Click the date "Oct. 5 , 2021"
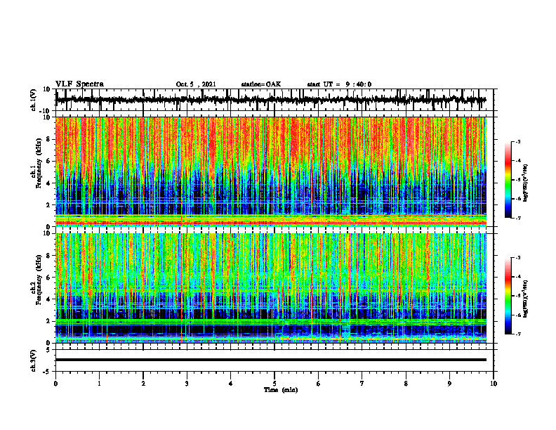Viewport: 556px width, 430px height. click(x=196, y=84)
